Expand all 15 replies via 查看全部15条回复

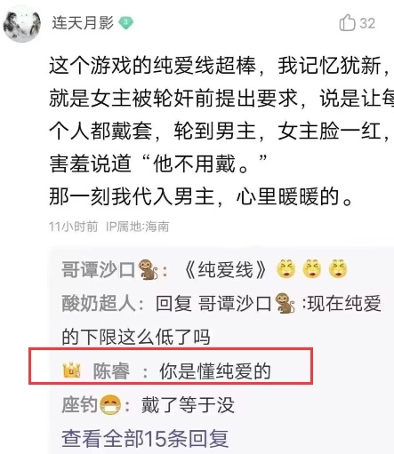tap(145, 439)
